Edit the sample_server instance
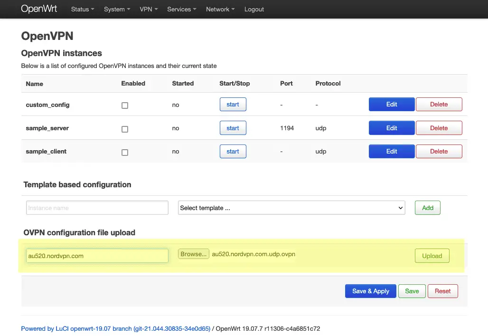The width and height of the screenshot is (488, 336). (x=392, y=128)
